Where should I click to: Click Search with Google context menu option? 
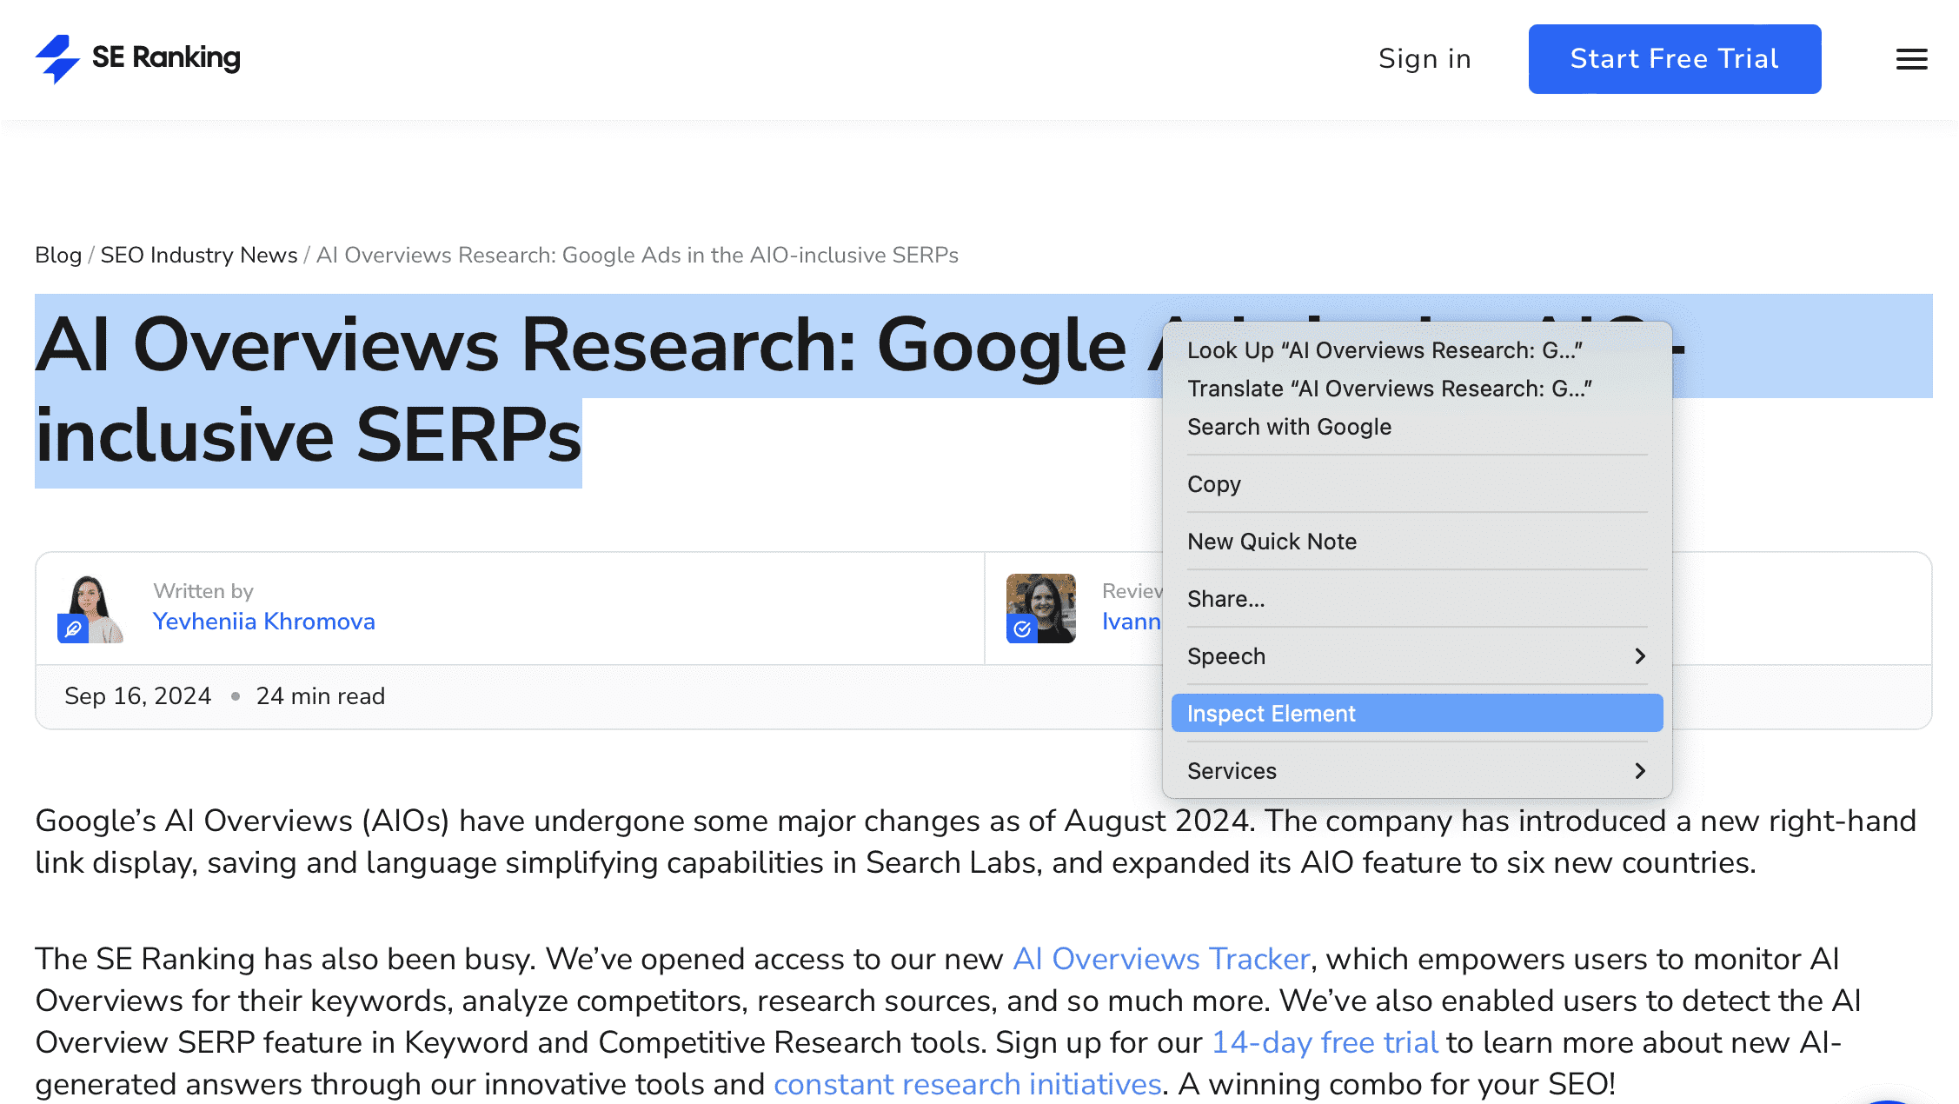pos(1286,425)
